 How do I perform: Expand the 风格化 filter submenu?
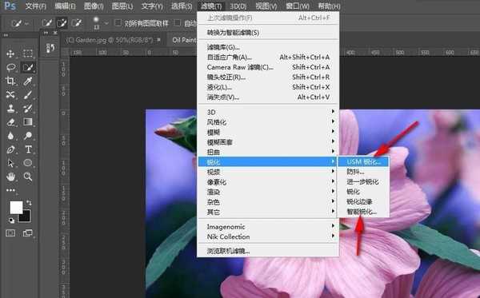point(268,121)
